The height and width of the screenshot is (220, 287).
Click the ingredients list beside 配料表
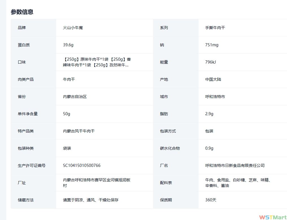238,183
